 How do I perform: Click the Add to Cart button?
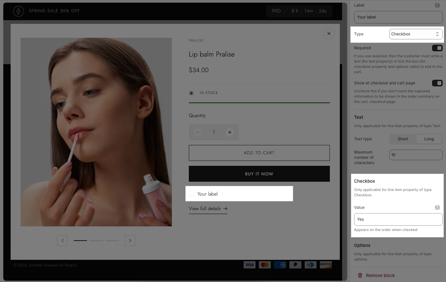tap(259, 153)
